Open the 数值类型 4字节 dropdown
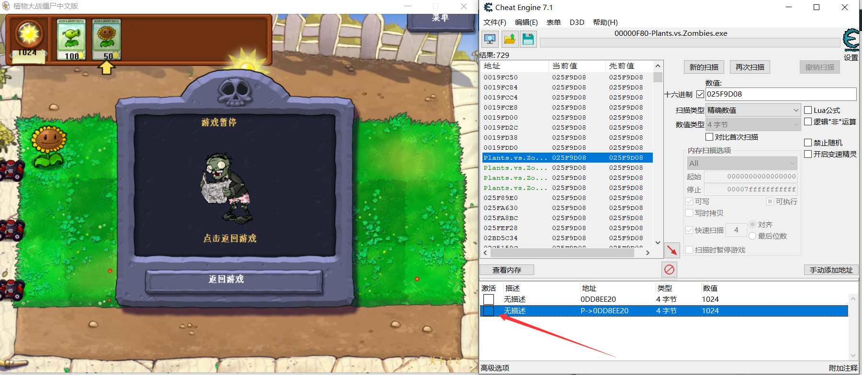The width and height of the screenshot is (862, 375). [753, 124]
